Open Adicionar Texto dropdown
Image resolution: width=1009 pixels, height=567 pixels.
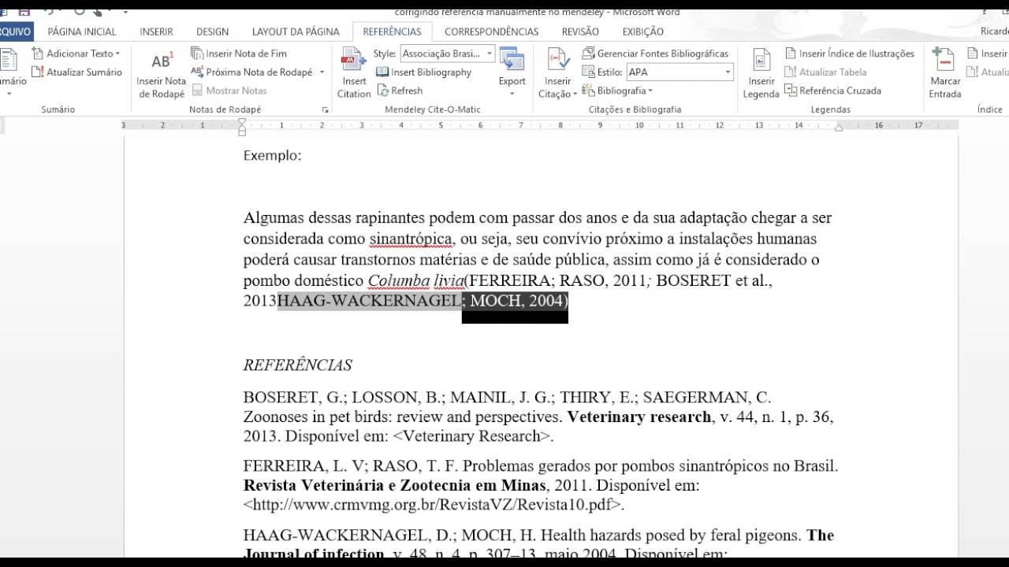pos(76,54)
